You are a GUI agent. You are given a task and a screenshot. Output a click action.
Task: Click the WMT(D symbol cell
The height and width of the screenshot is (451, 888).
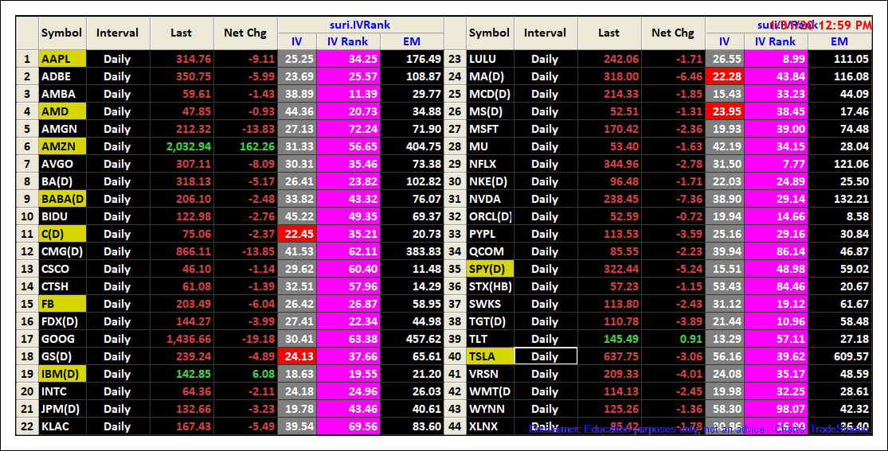tap(490, 392)
